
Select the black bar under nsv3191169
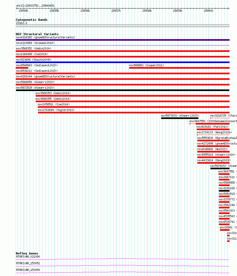coord(224,191)
